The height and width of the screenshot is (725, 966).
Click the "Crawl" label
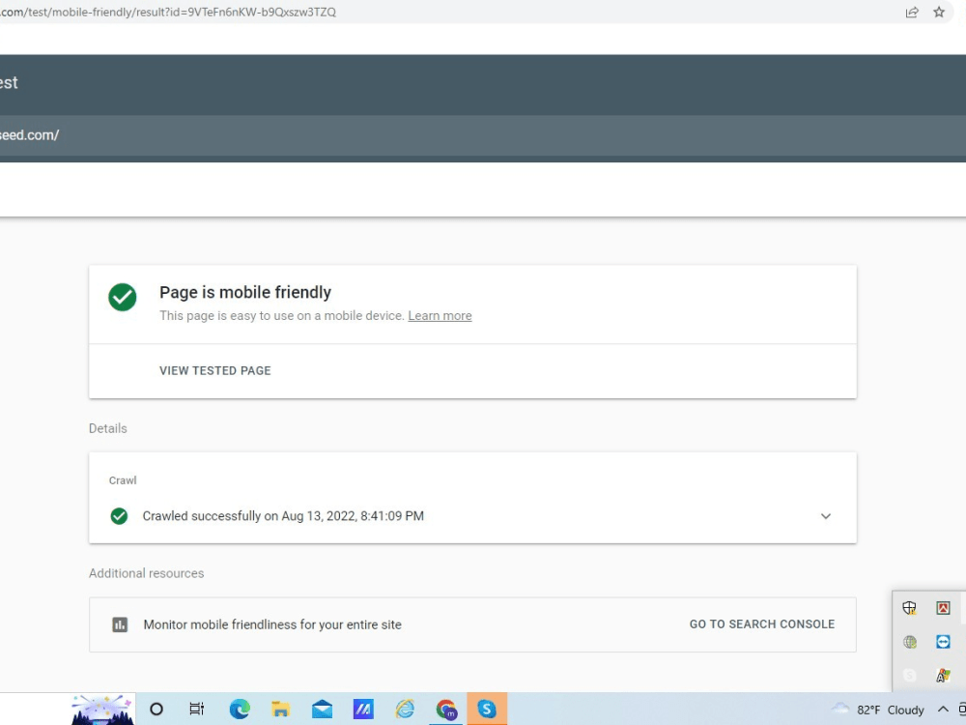123,480
